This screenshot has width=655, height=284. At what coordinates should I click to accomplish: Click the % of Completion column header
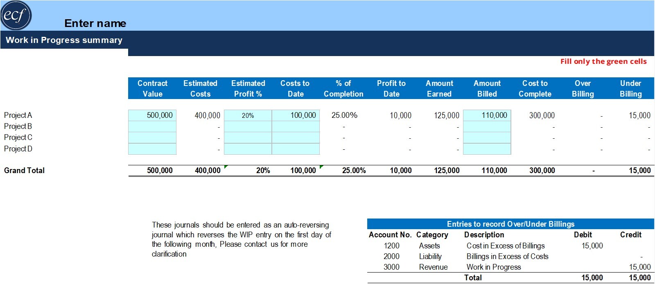coord(343,88)
